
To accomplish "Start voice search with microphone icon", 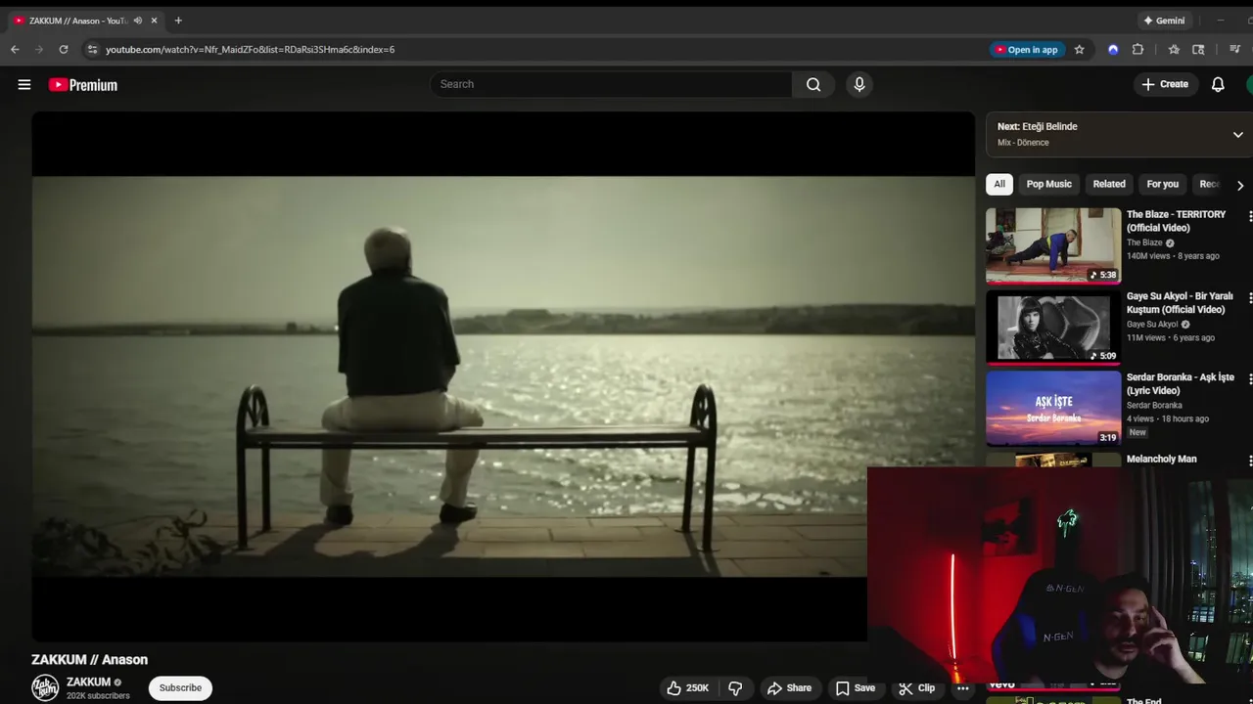I will tap(859, 84).
